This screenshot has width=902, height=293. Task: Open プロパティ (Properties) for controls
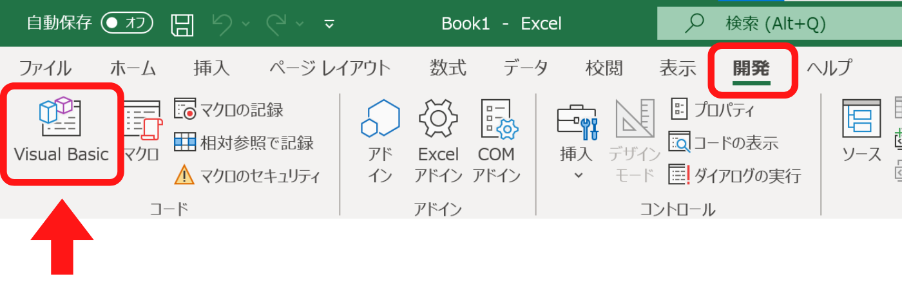click(x=712, y=109)
